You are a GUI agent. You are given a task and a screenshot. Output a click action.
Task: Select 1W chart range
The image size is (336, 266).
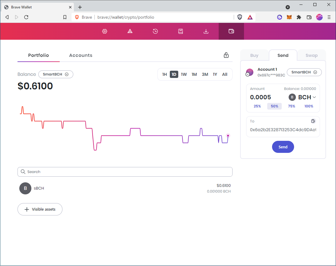click(184, 74)
